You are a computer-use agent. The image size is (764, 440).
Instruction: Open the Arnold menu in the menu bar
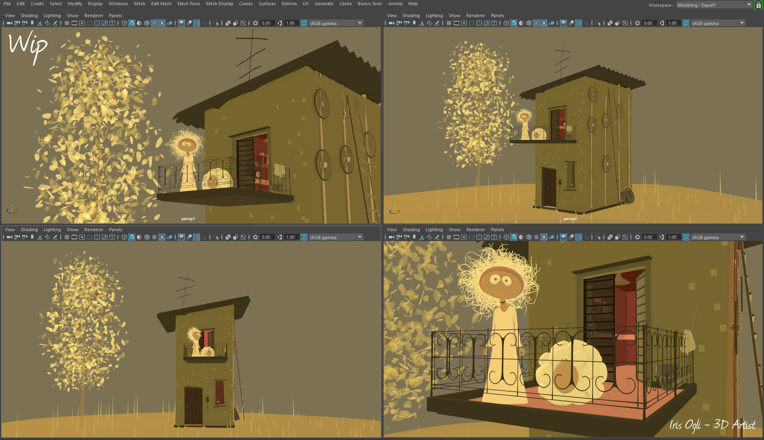pyautogui.click(x=395, y=4)
